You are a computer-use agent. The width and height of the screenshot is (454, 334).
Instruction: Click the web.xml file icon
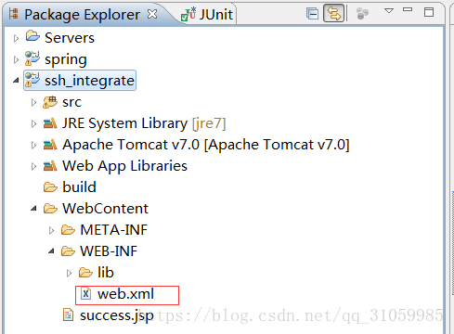point(85,293)
